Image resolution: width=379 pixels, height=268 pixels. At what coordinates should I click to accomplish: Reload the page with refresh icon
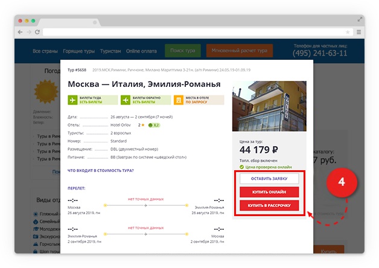[37, 31]
